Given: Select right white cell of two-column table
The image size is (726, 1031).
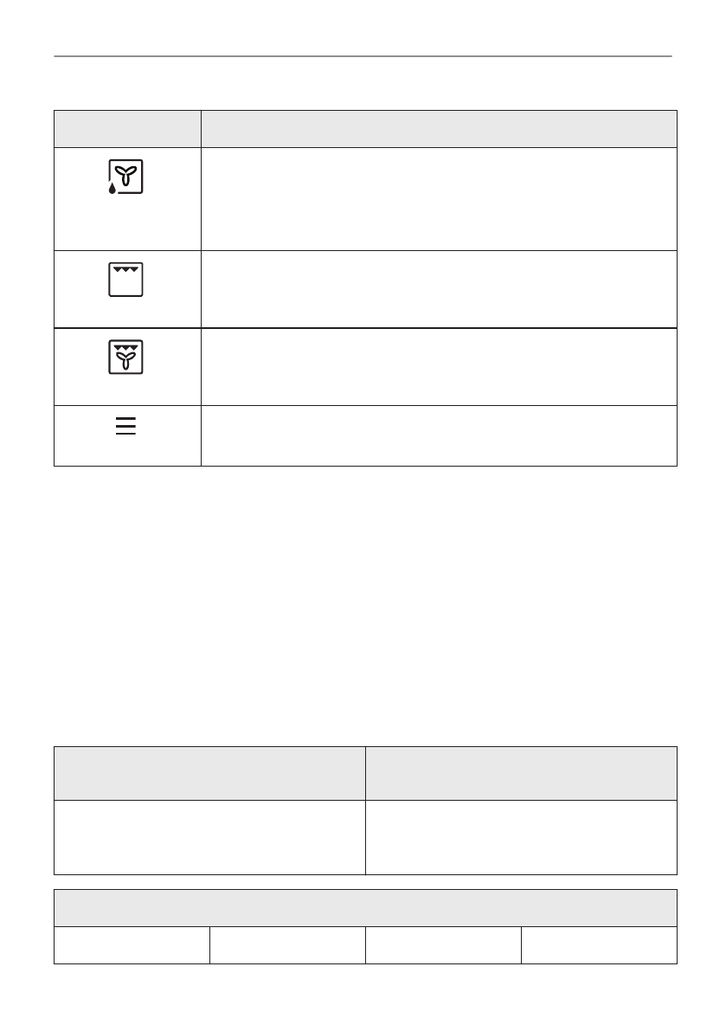Looking at the screenshot, I should tap(521, 837).
